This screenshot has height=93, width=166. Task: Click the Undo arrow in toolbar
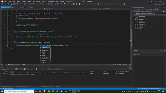pyautogui.click(x=18, y=4)
